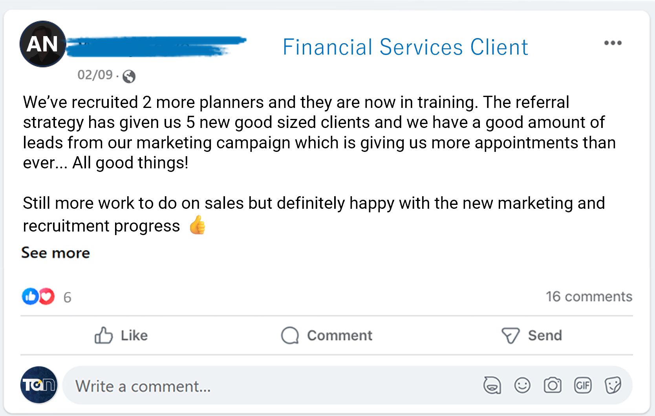Attach a photo using camera icon
Image resolution: width=655 pixels, height=416 pixels.
[x=553, y=385]
